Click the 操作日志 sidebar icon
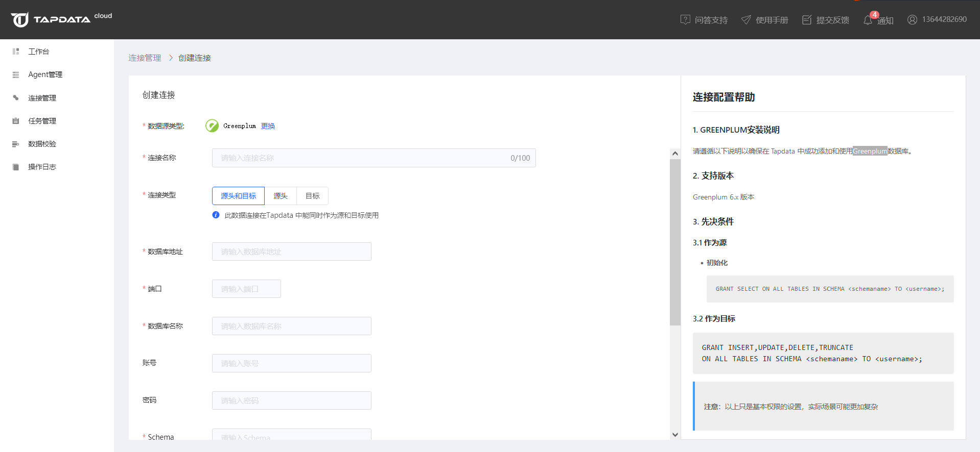The image size is (980, 452). pyautogui.click(x=16, y=167)
